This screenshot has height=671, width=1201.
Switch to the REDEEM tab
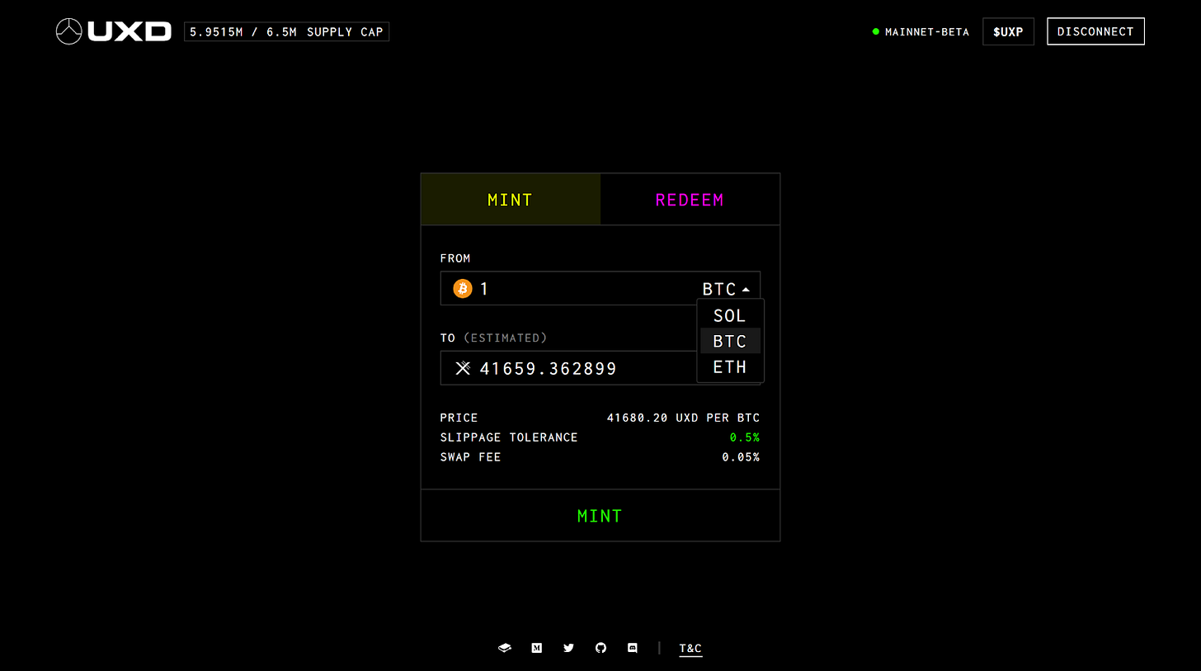pos(690,200)
